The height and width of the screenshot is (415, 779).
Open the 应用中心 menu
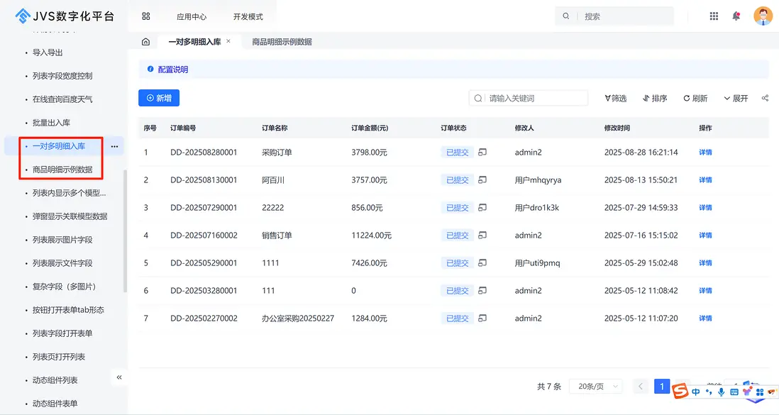192,16
